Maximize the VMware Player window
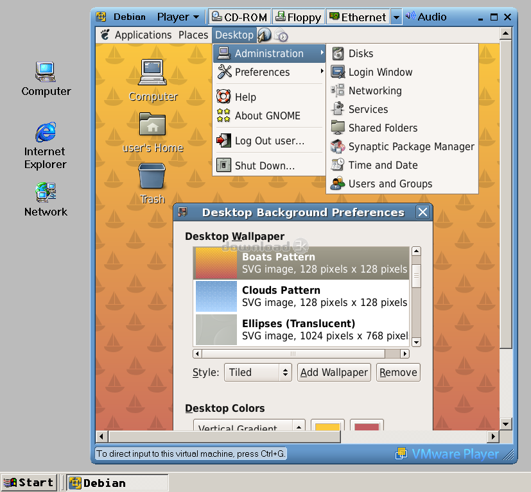The width and height of the screenshot is (531, 492). point(494,17)
